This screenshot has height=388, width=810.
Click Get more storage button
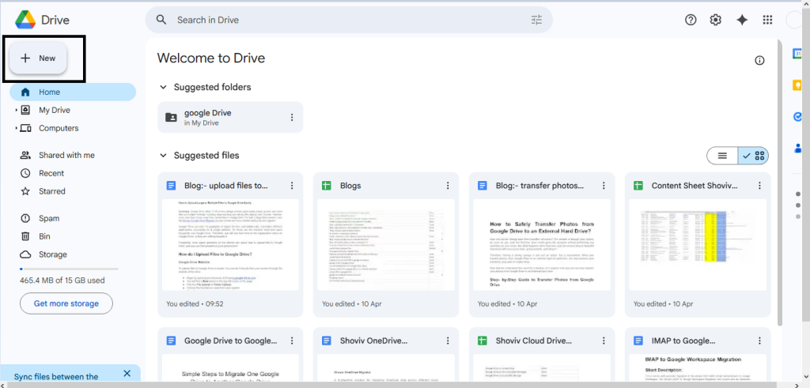[x=66, y=303]
